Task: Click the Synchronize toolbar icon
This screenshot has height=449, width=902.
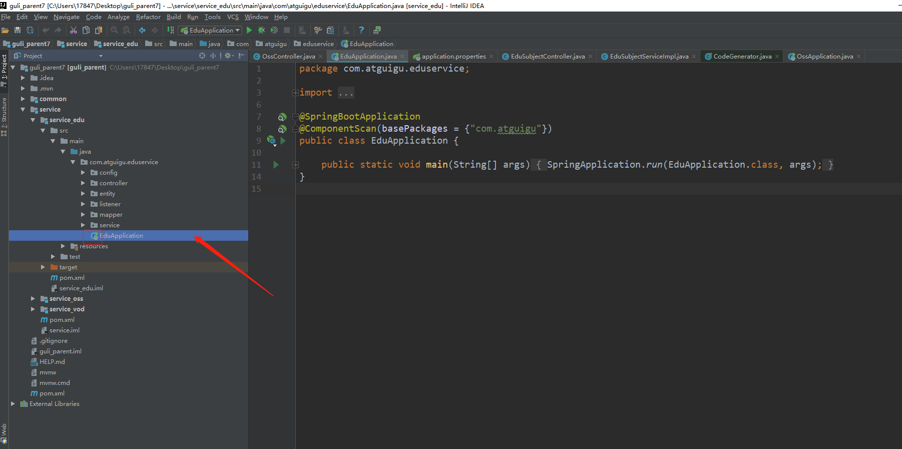Action: (30, 30)
